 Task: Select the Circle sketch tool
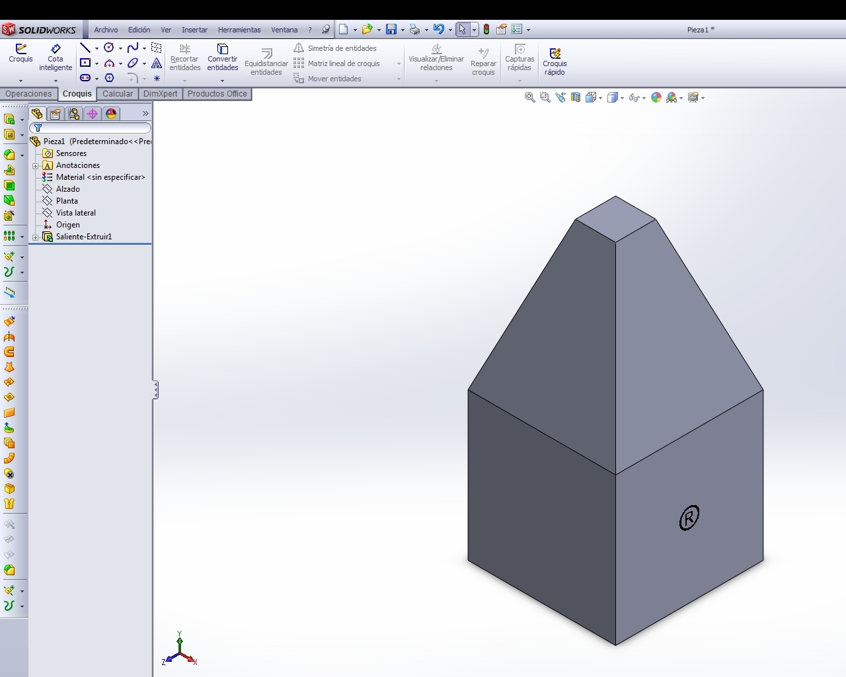pos(109,48)
